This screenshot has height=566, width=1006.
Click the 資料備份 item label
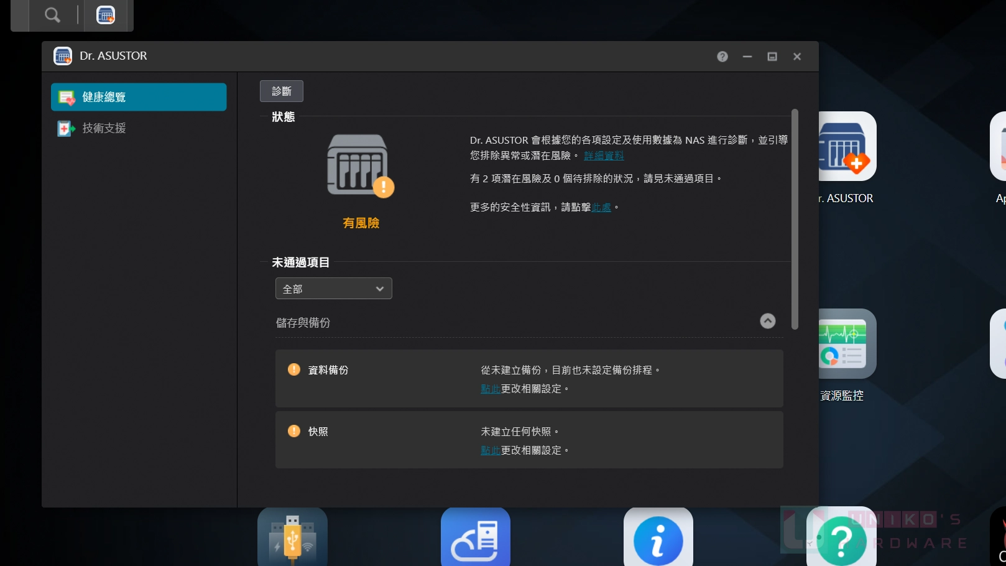tap(328, 370)
